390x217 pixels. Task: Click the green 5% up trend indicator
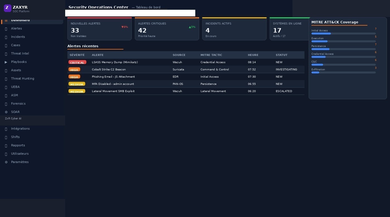tap(192, 27)
